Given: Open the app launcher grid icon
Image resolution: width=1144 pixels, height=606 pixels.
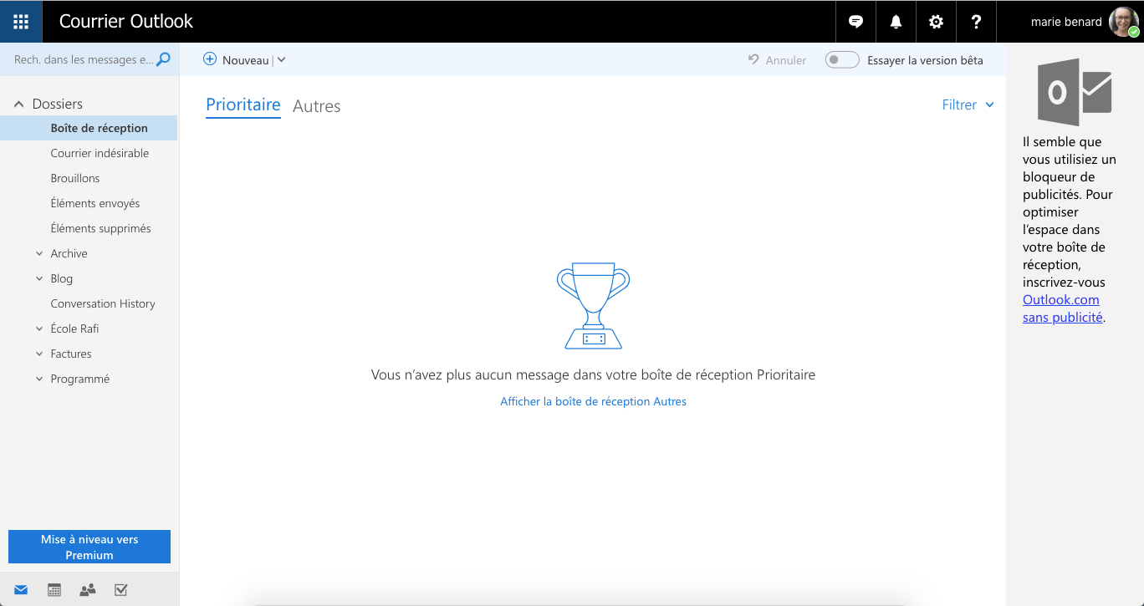Looking at the screenshot, I should [x=21, y=22].
